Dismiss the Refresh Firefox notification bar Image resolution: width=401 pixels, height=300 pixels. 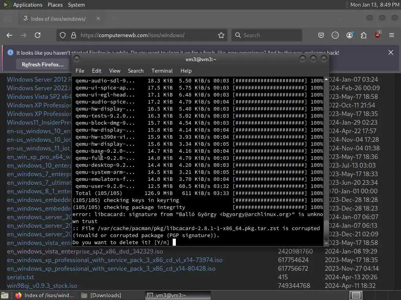point(391,53)
